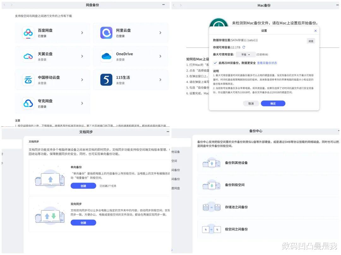Screen dimensions: 341x255
Task: Minimize the 网盘备份 window
Action: [164, 4]
